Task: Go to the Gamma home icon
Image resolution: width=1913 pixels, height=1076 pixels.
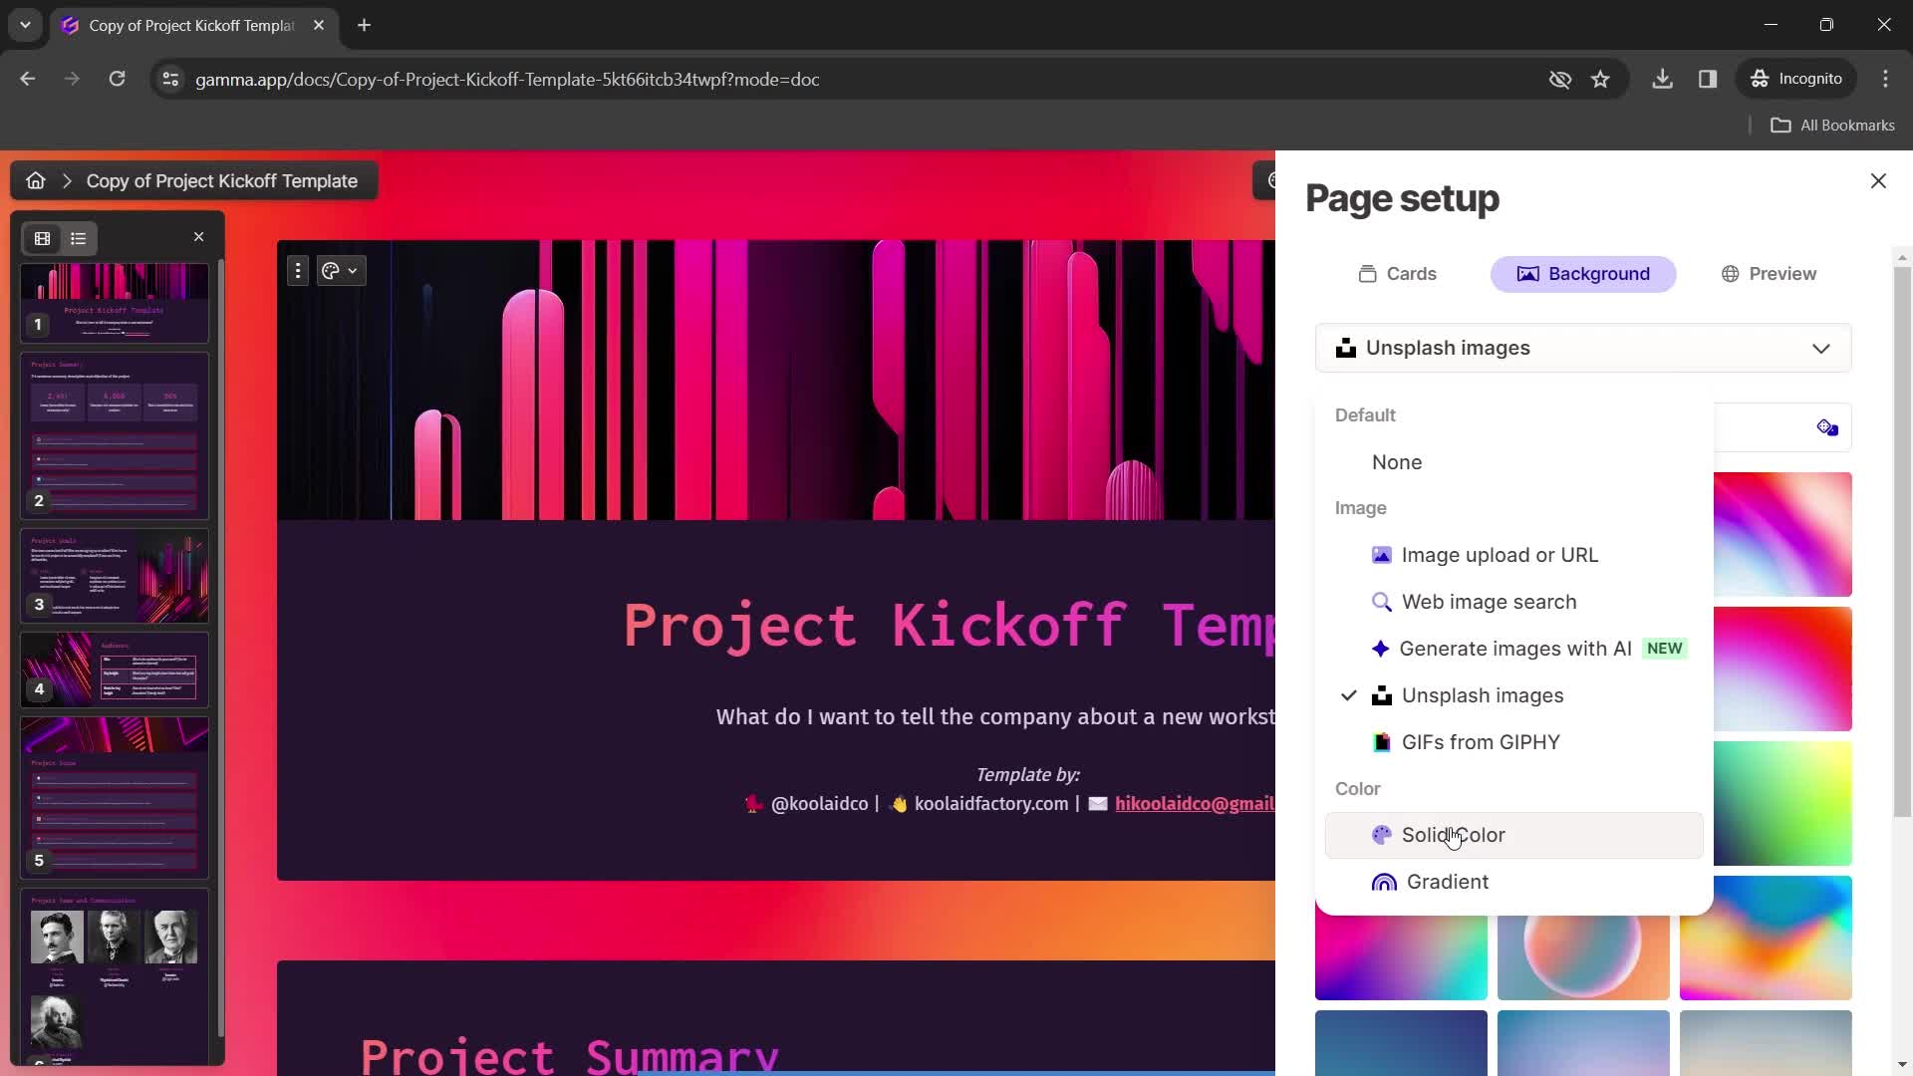Action: (x=36, y=181)
